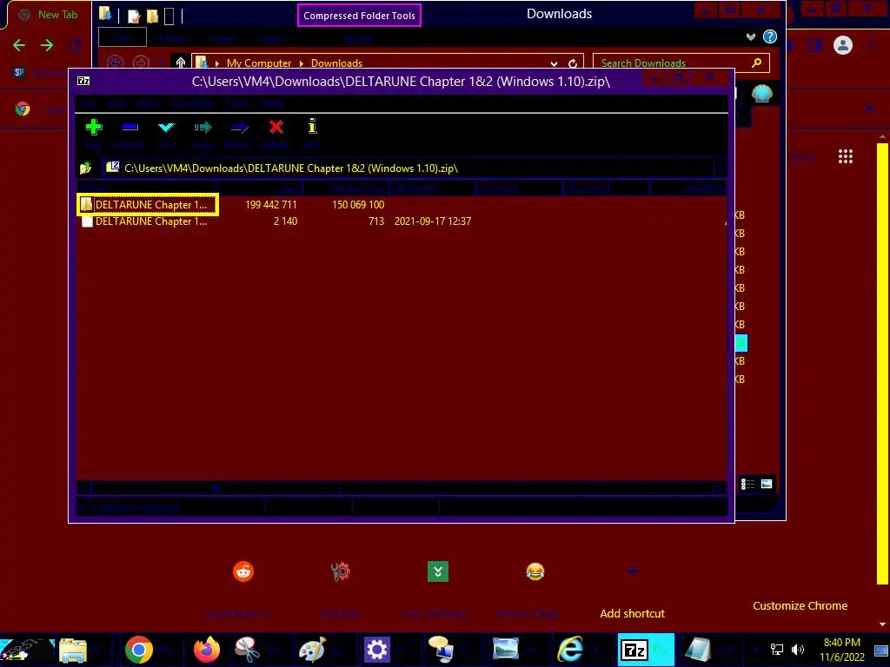Image resolution: width=890 pixels, height=667 pixels.
Task: Click Customize Chrome button
Action: tap(800, 605)
